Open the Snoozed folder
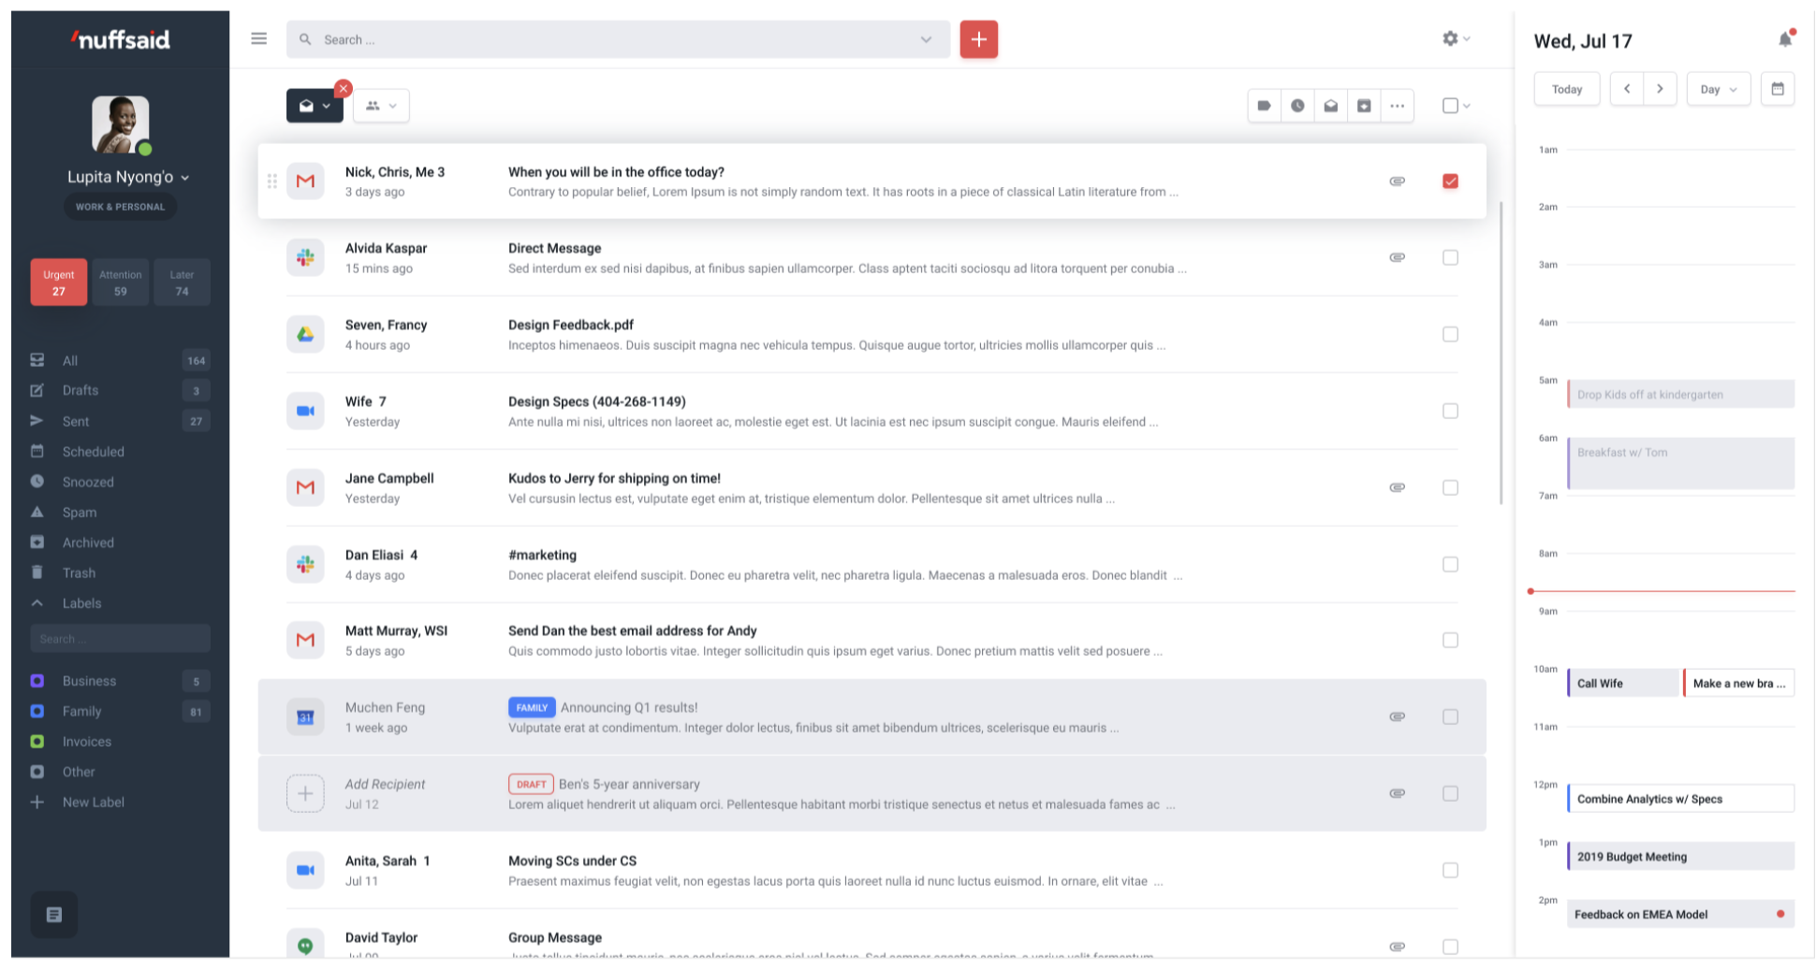Viewport: 1816px width, 971px height. 88,482
